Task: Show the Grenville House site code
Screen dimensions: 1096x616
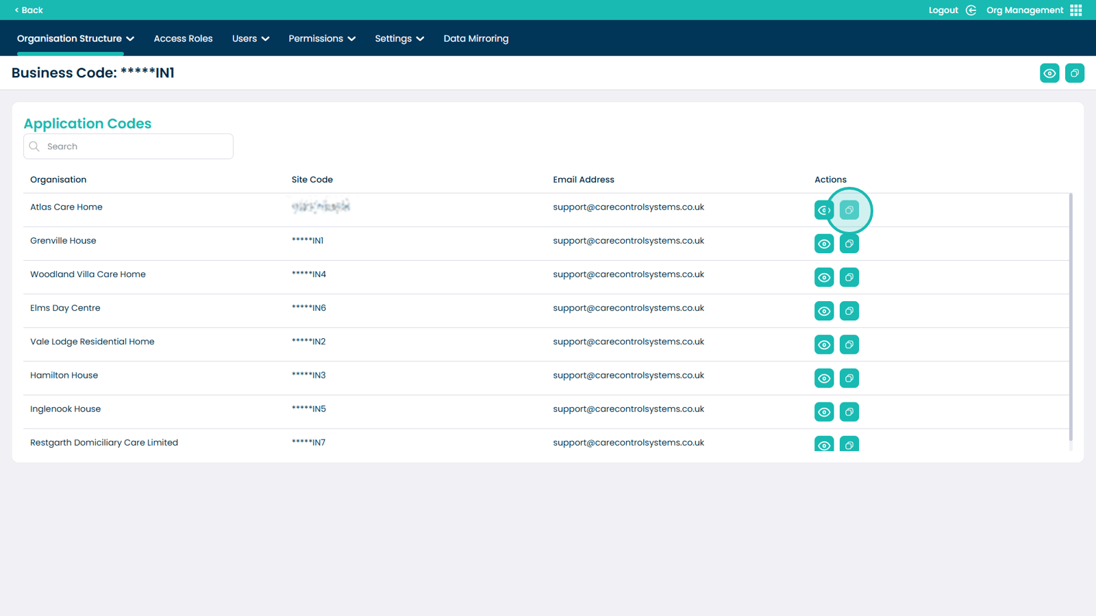Action: (x=824, y=244)
